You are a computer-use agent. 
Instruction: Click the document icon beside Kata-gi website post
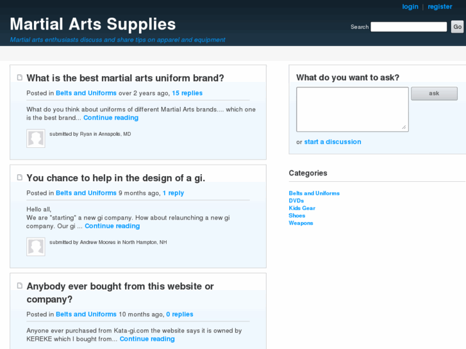click(20, 286)
